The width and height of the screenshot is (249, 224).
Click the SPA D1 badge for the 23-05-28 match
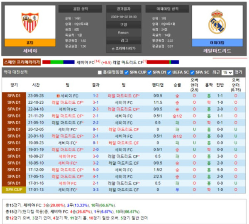tap(14, 95)
